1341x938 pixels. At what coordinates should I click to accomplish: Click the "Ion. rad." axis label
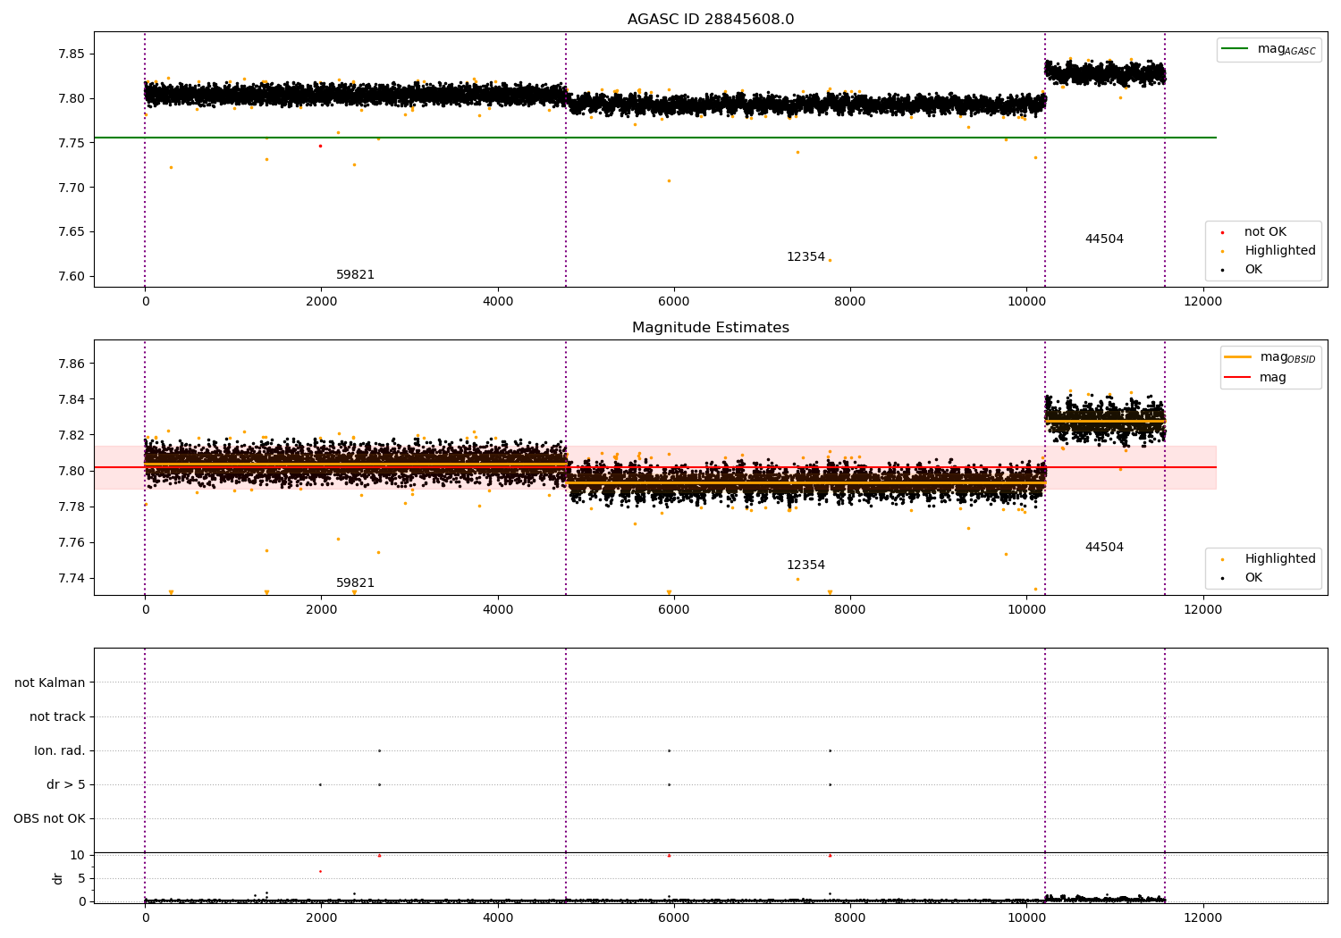click(60, 751)
